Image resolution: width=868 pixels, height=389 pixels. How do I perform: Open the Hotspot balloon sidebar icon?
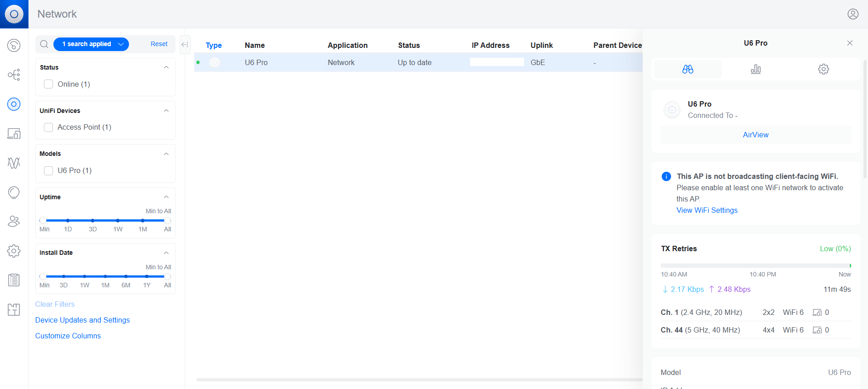coord(14,192)
